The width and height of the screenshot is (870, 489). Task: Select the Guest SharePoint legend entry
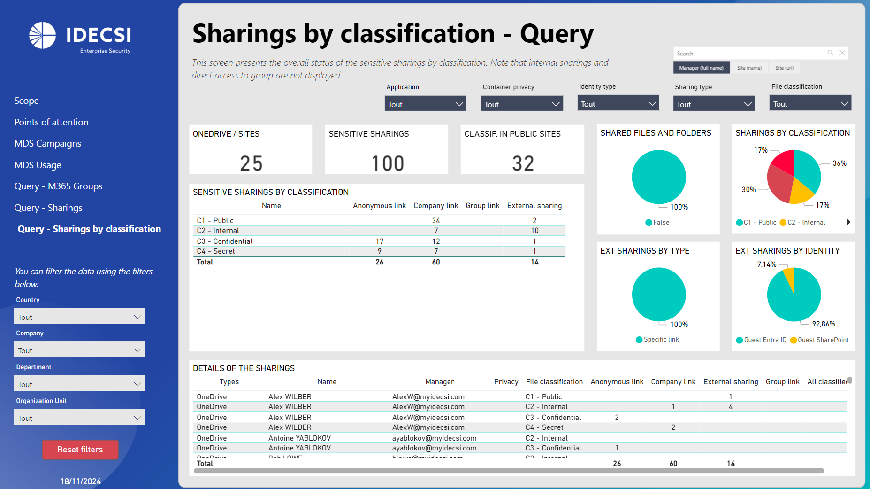tap(819, 340)
